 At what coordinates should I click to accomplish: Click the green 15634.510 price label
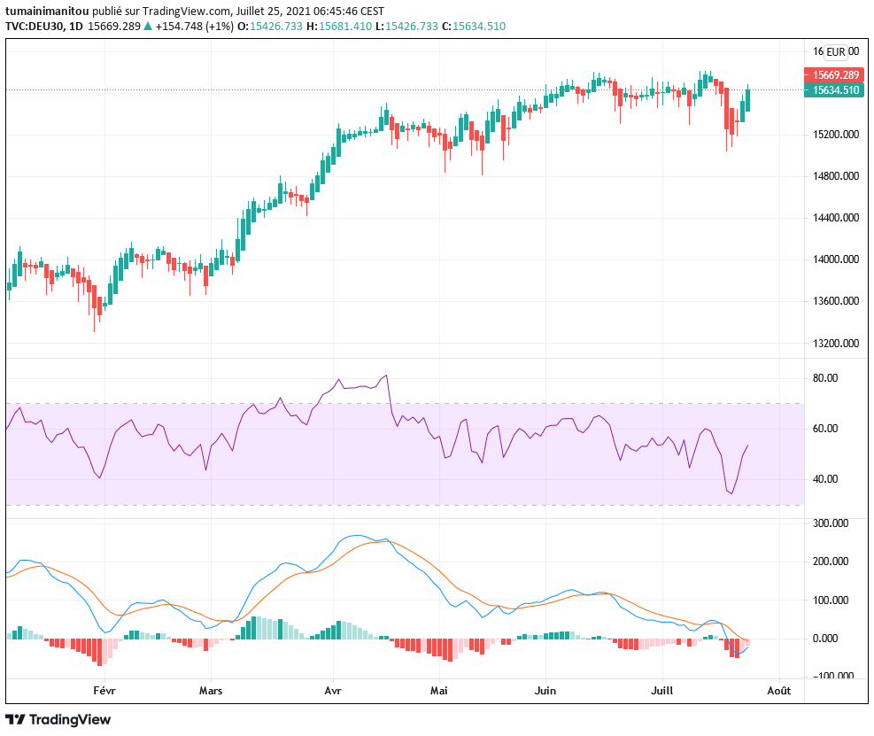(834, 89)
